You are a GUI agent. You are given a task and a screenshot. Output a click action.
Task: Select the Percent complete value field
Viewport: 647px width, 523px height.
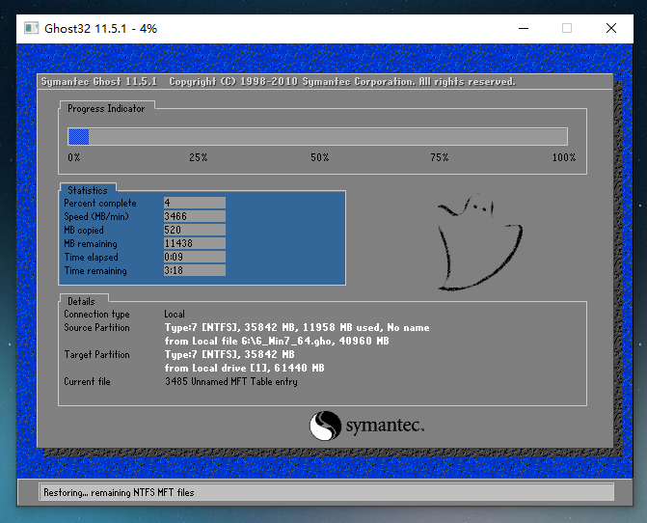(x=195, y=204)
